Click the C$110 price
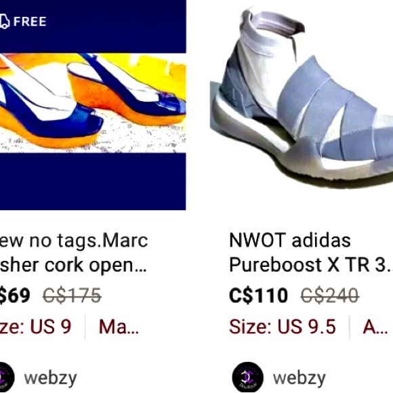Viewport: 393px width, 393px height. pos(258,295)
